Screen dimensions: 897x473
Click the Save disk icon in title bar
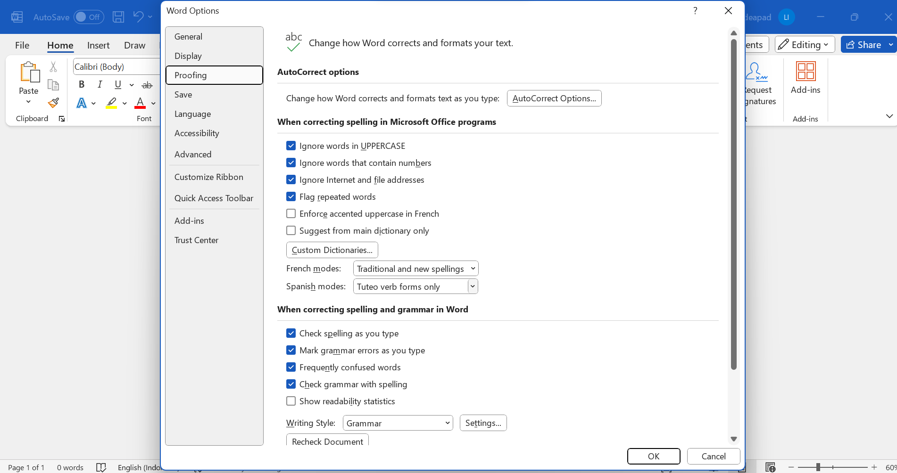coord(118,17)
